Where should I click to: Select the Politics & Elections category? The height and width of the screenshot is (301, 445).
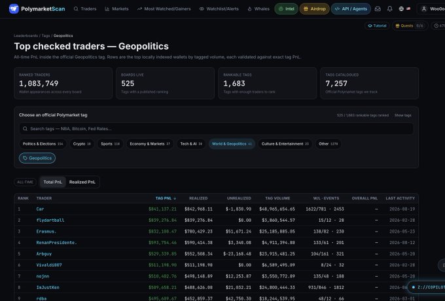coord(43,144)
